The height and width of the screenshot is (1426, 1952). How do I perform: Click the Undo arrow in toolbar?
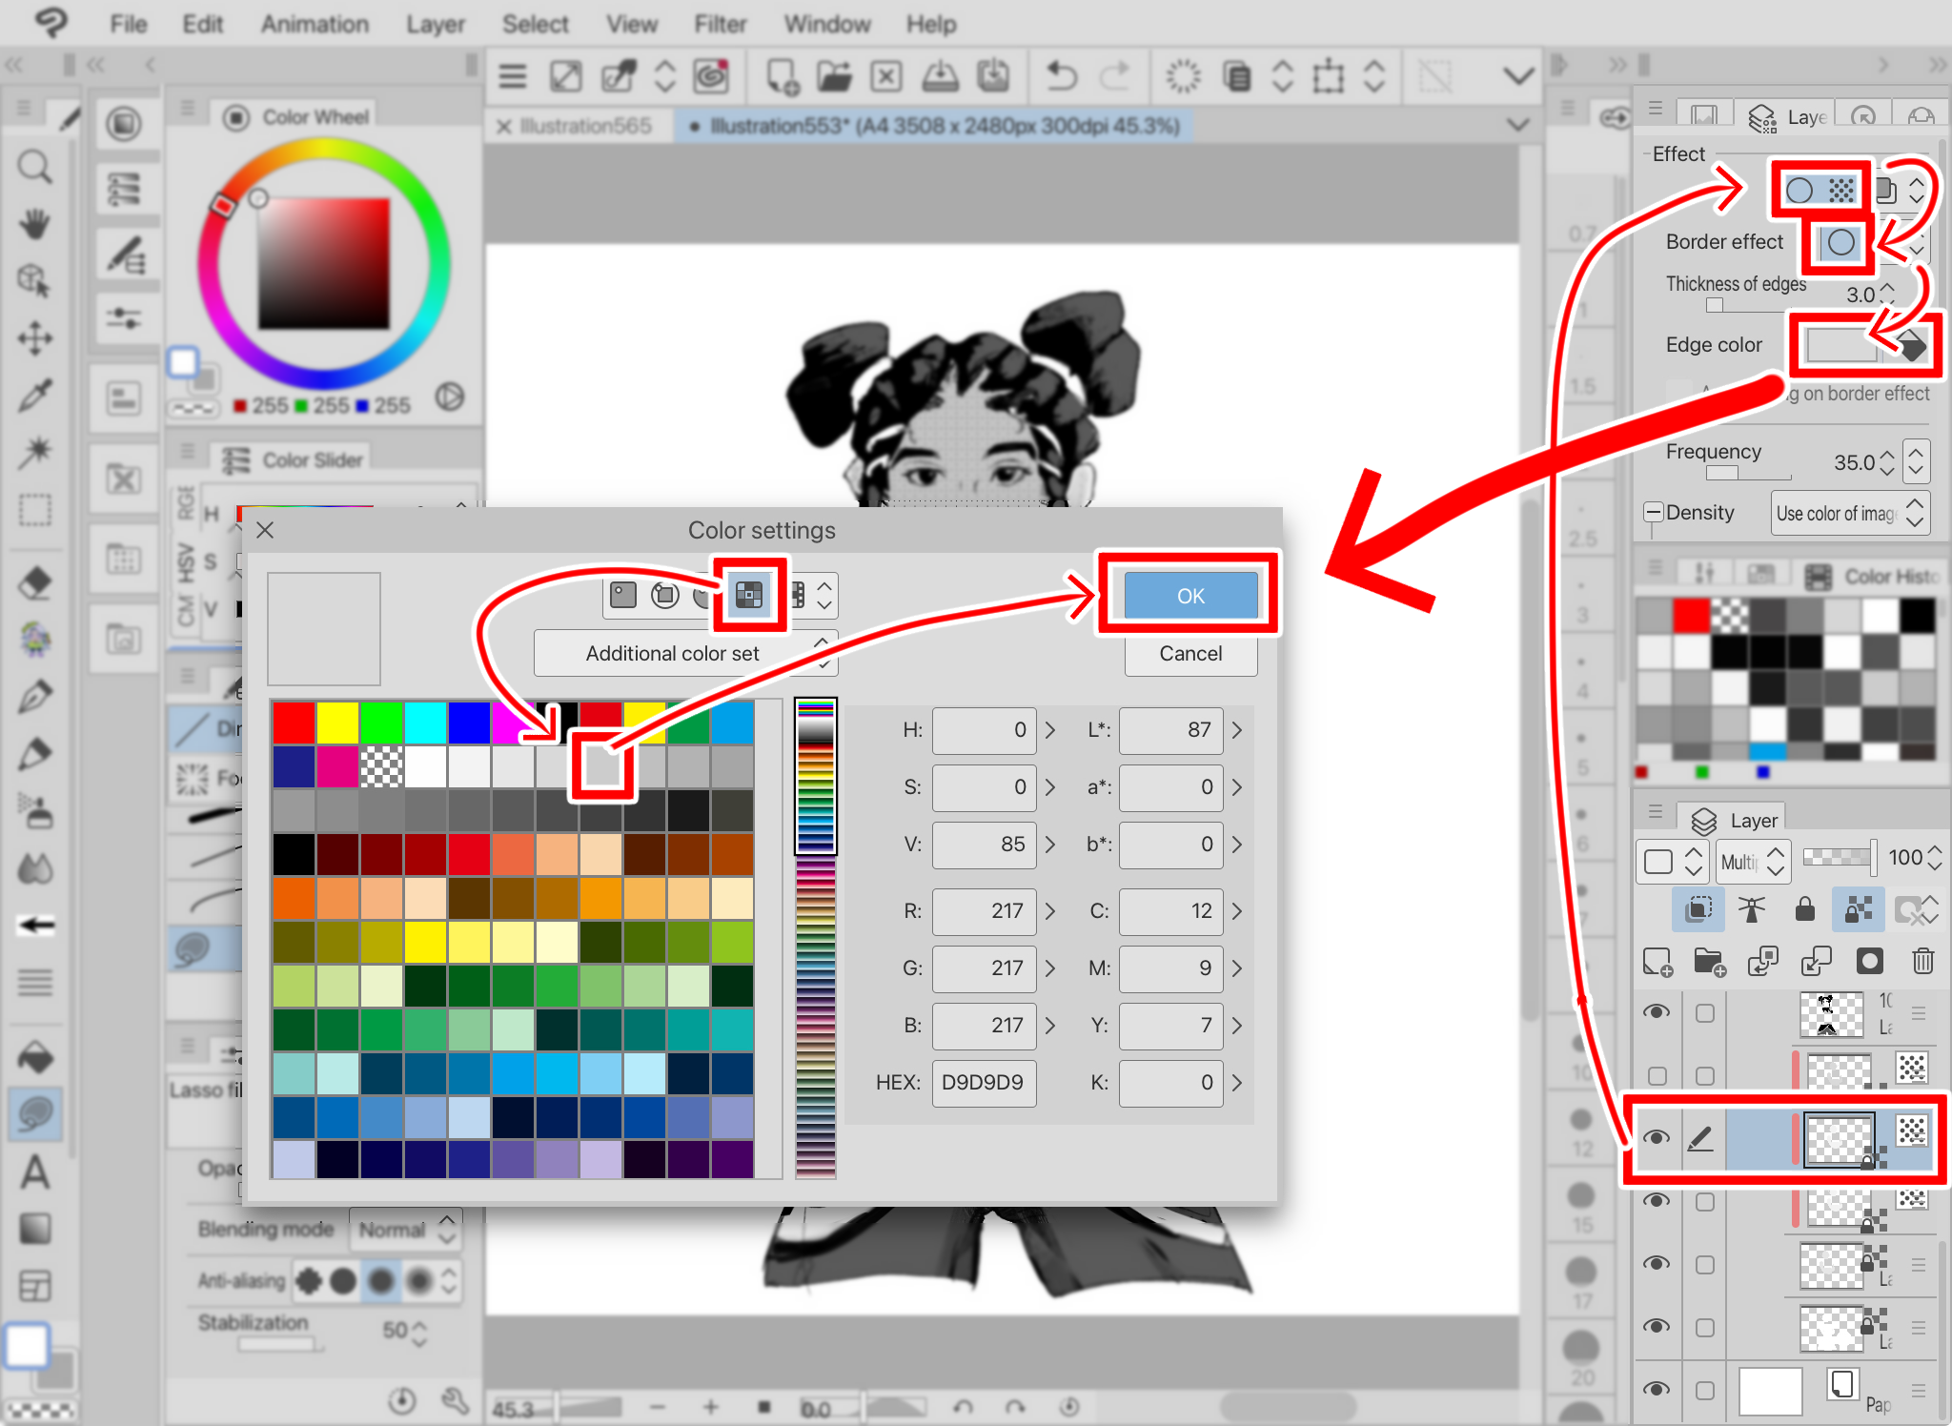pos(1061,76)
